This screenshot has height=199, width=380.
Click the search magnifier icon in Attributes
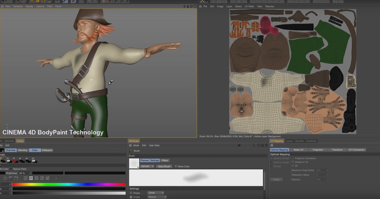click(254, 145)
